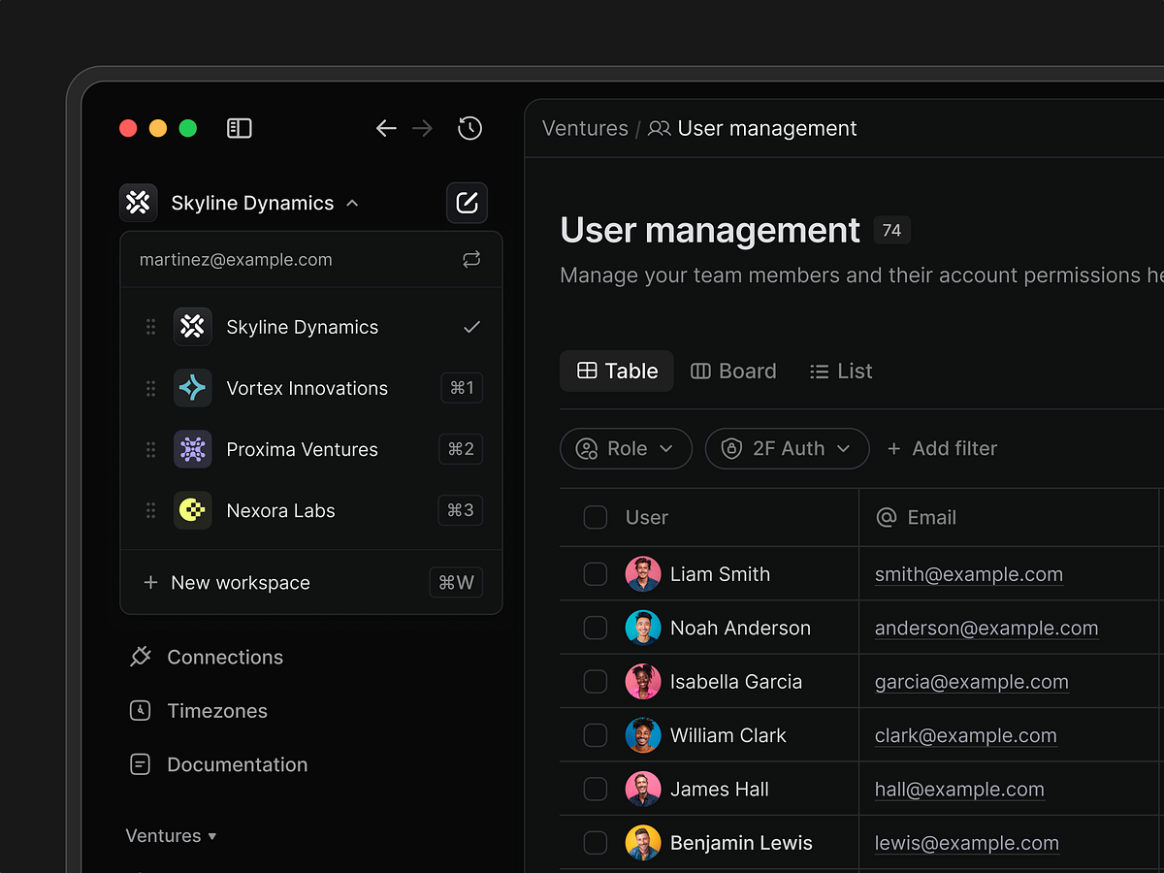The image size is (1164, 873).
Task: Select Nexora Labs workspace
Action: click(311, 510)
